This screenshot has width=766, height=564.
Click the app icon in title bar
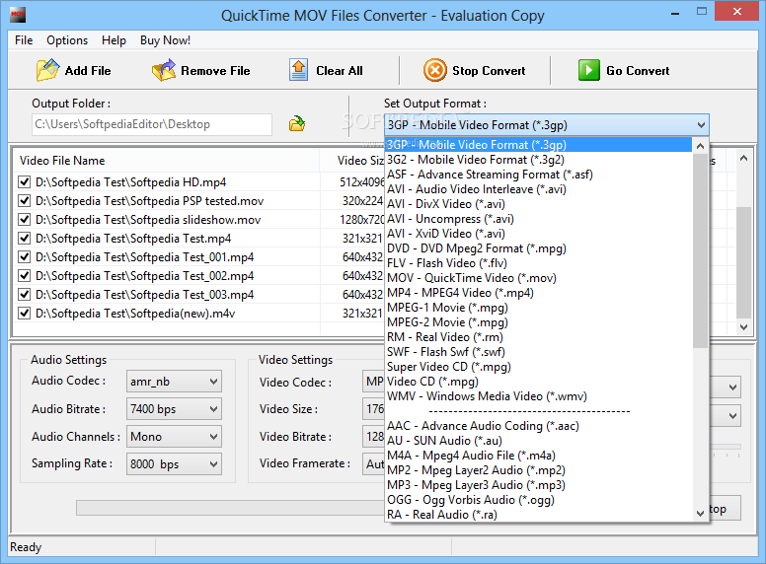click(18, 15)
